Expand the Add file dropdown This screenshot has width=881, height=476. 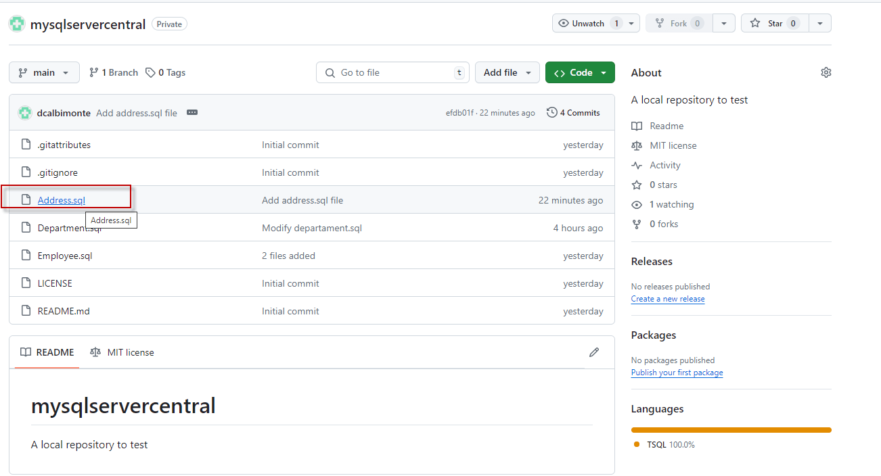[x=507, y=72]
